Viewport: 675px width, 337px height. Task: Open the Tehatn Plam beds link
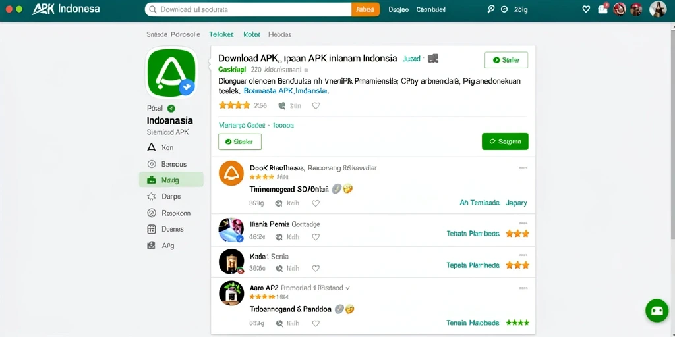click(x=473, y=234)
